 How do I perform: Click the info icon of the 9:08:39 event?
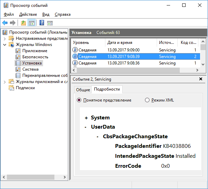pyautogui.click(x=75, y=57)
